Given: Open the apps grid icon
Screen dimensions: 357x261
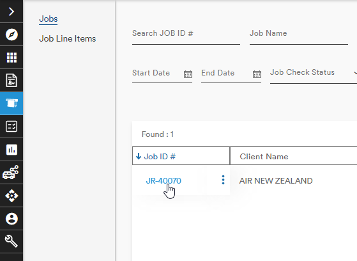Looking at the screenshot, I should click(11, 58).
